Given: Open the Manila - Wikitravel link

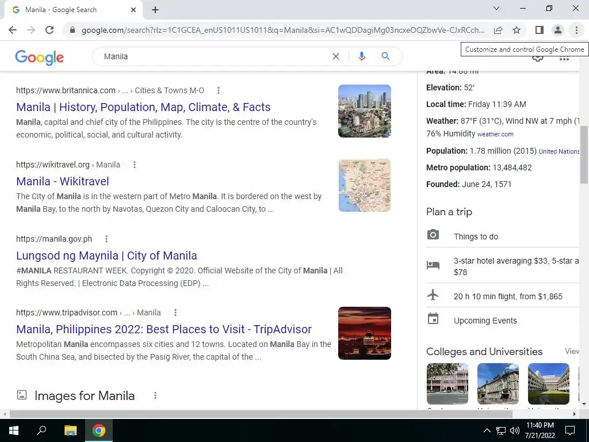Looking at the screenshot, I should pos(62,181).
